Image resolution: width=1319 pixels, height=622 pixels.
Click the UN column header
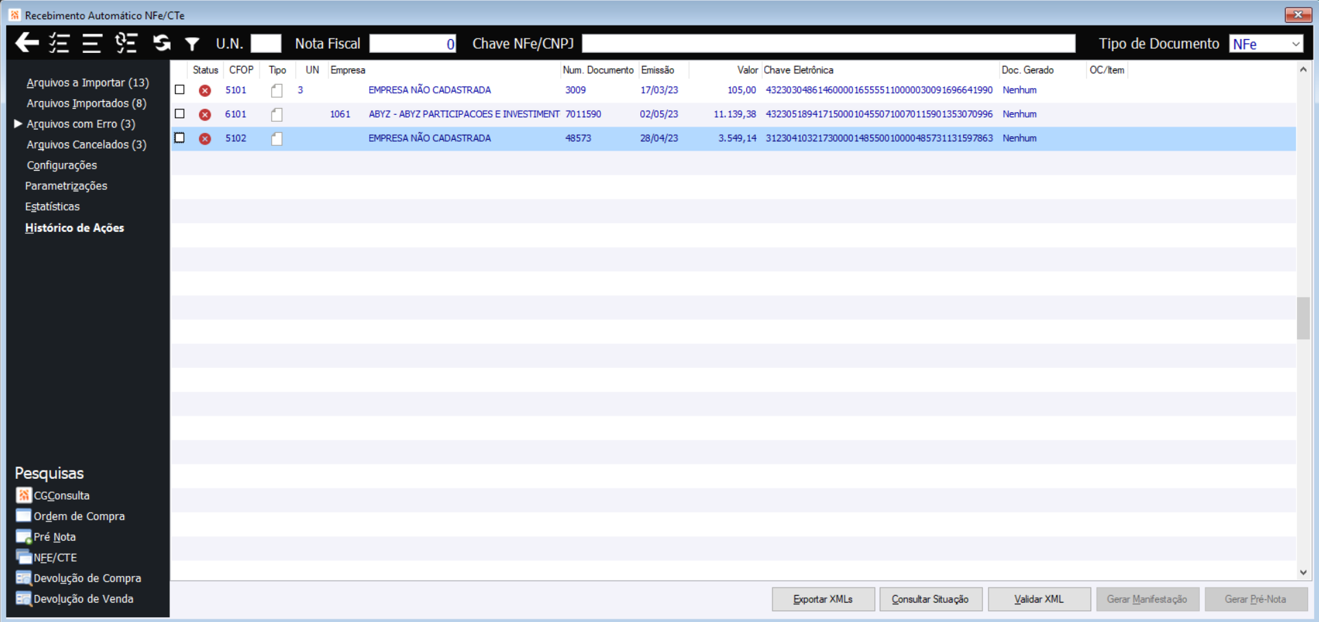point(312,70)
